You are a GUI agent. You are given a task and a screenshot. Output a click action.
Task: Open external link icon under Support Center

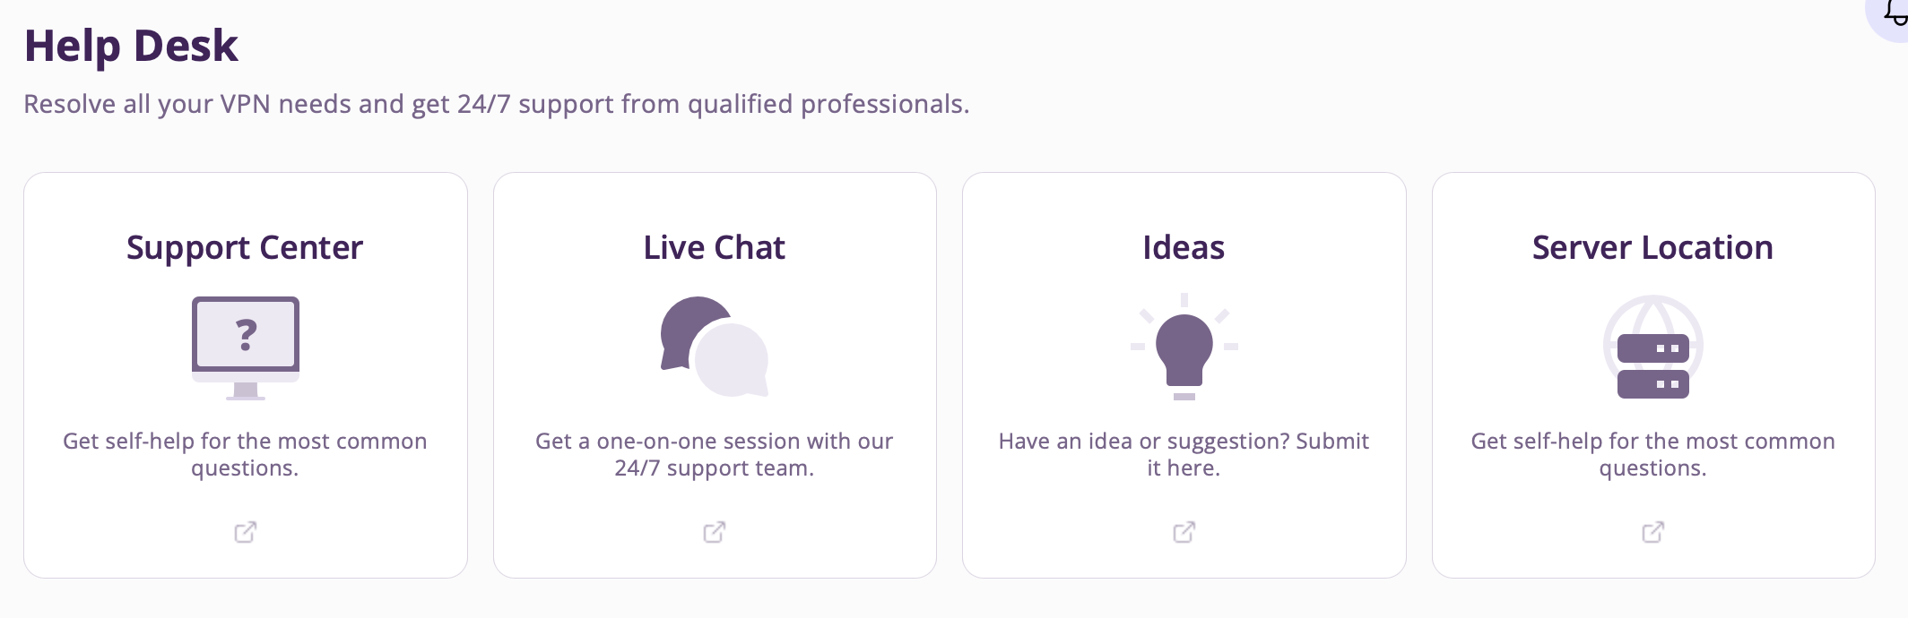245,532
